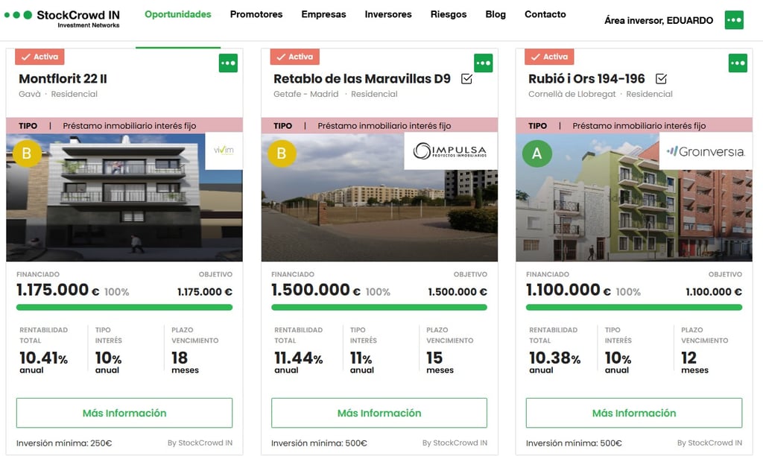Click the 11% tipo interés value
The height and width of the screenshot is (456, 763).
coord(361,358)
